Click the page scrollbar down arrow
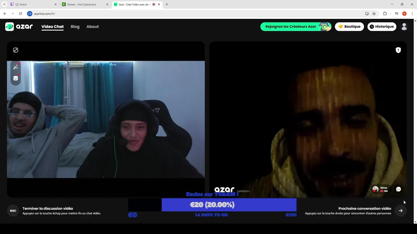This screenshot has height=234, width=417. click(415, 222)
